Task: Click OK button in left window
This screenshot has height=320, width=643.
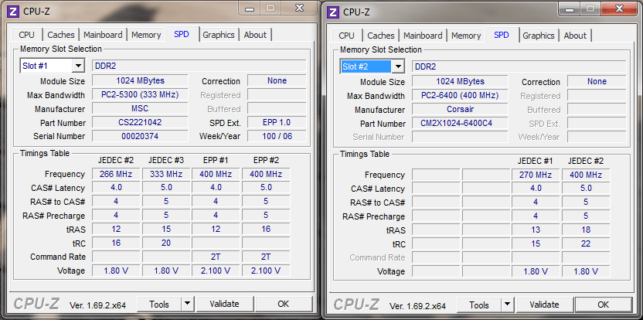Action: (284, 304)
